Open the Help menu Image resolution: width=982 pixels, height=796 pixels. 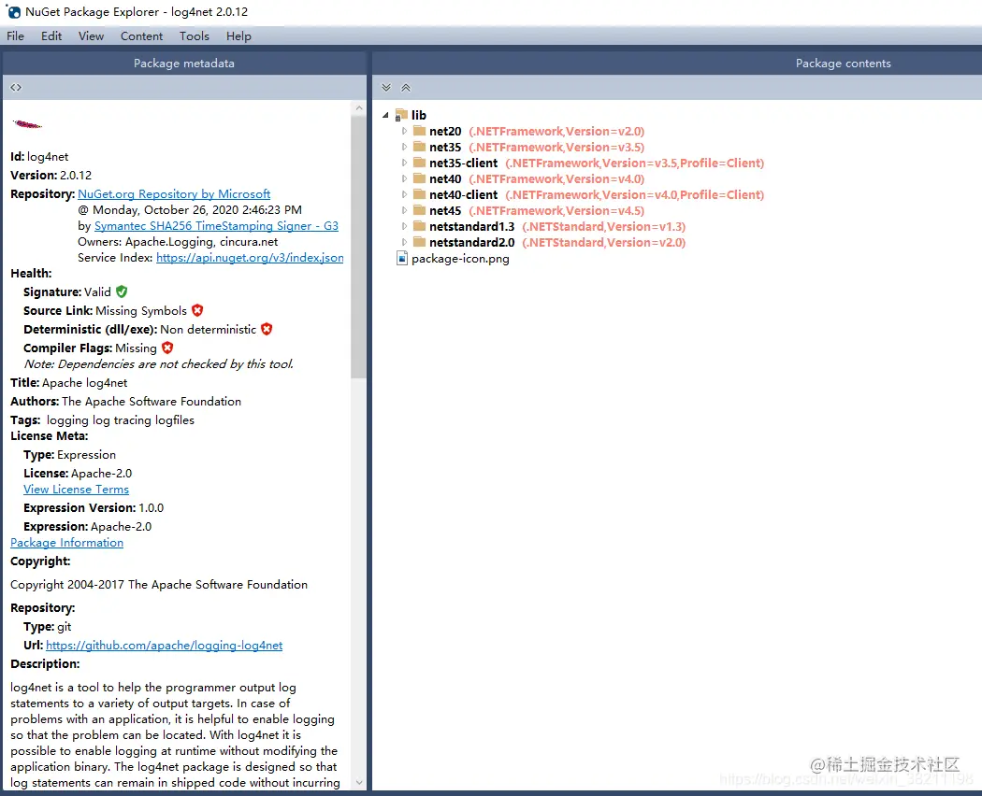238,36
